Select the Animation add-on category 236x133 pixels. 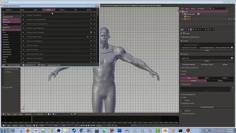tap(11, 47)
